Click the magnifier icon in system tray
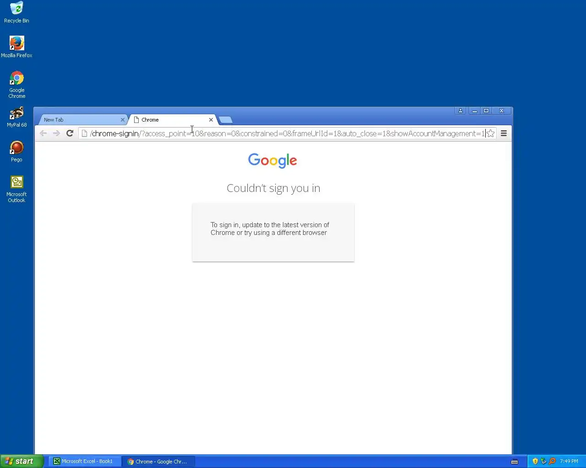The image size is (586, 468). (552, 461)
